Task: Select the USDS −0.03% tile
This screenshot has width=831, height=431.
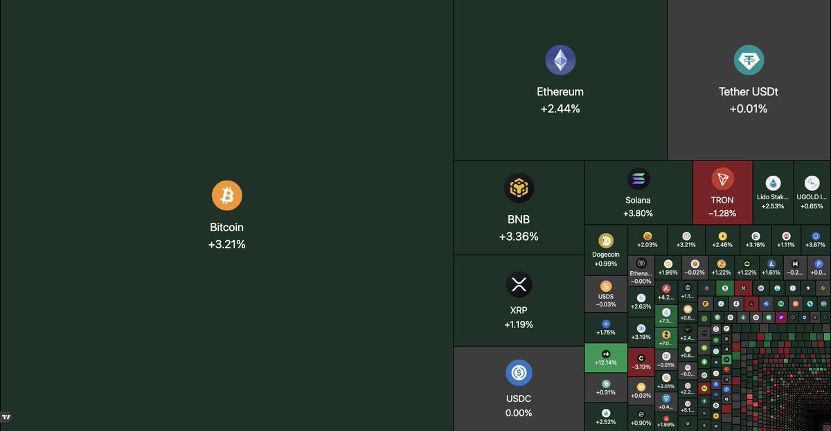Action: point(605,294)
